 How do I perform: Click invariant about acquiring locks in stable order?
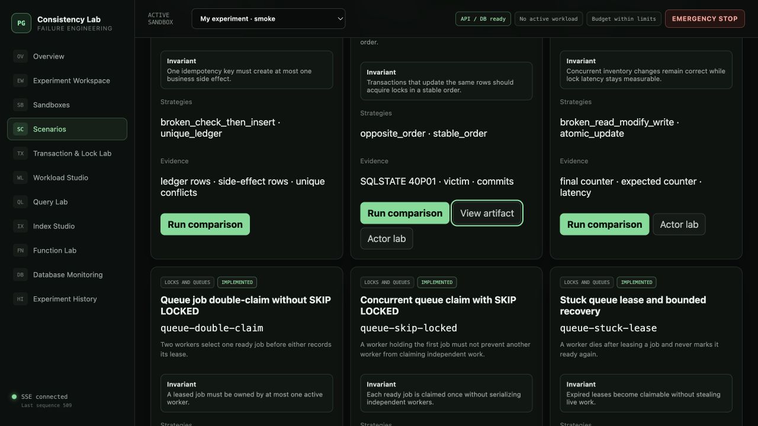[x=446, y=81]
